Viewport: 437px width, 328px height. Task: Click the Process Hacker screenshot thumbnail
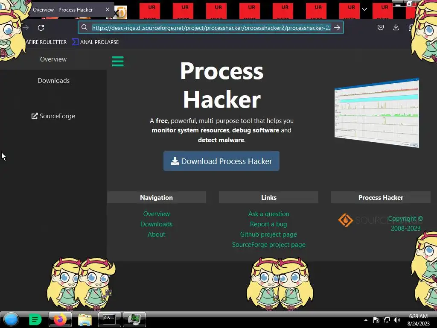(377, 113)
